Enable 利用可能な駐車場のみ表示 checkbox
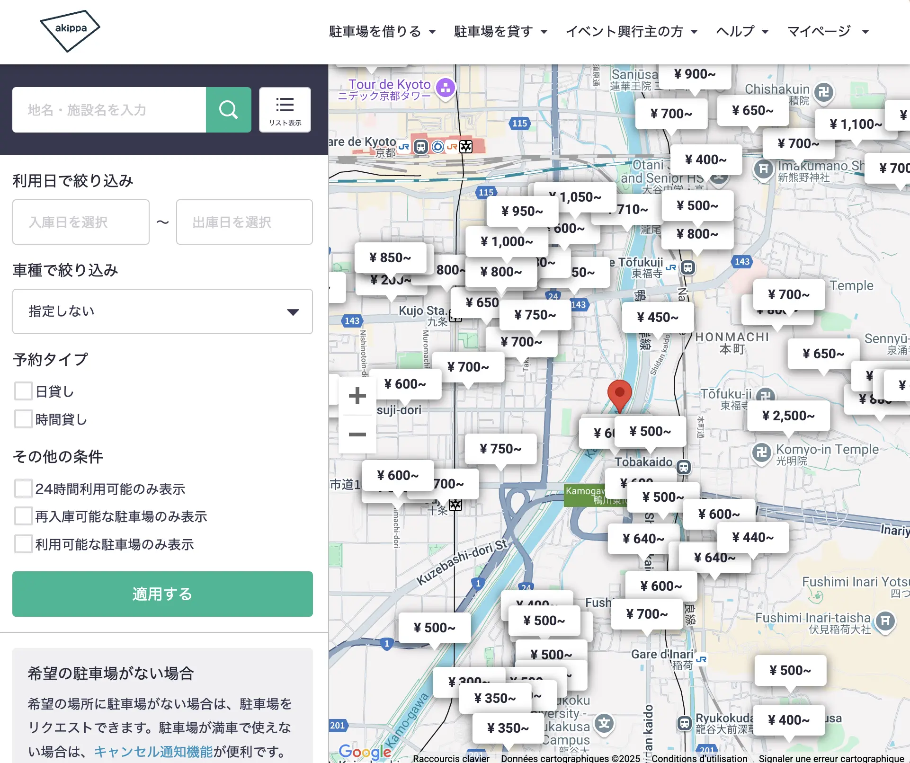This screenshot has height=763, width=910. (x=23, y=544)
